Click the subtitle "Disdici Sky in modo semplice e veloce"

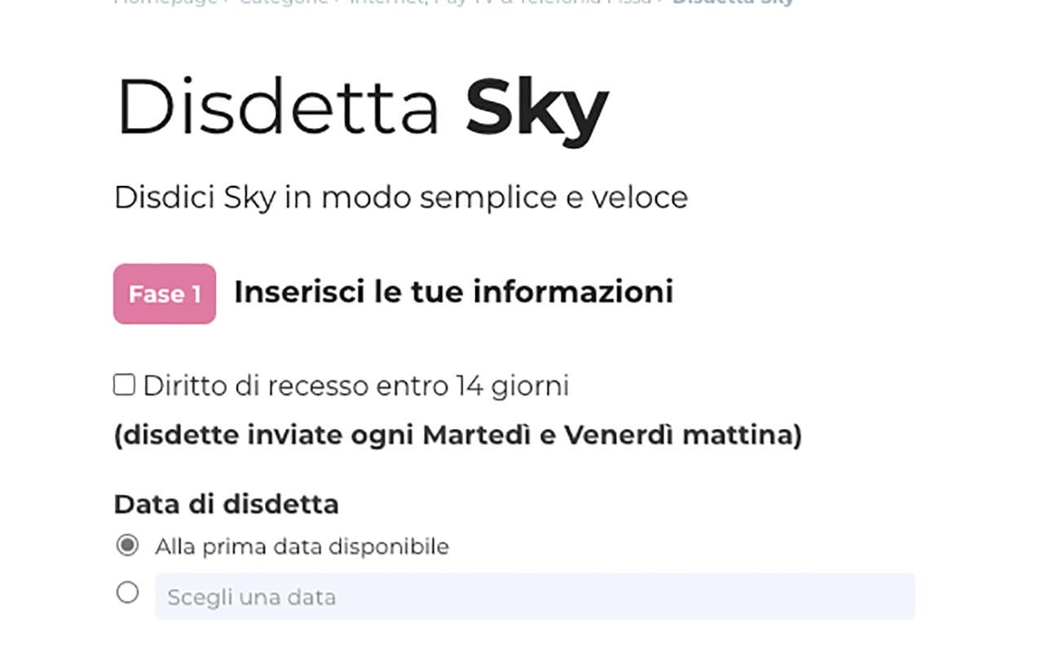(400, 197)
